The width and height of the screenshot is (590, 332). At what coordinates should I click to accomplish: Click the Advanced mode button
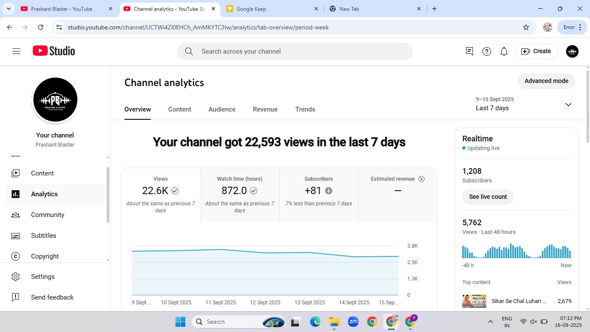546,81
